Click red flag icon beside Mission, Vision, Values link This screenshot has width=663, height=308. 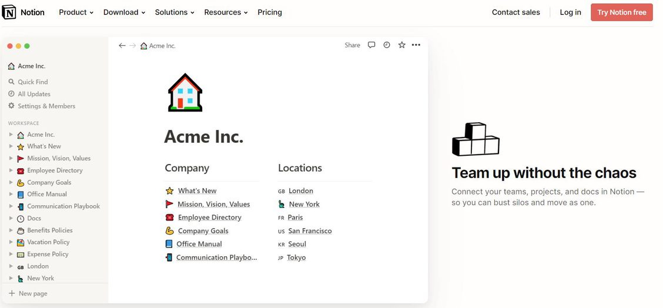[x=169, y=204]
